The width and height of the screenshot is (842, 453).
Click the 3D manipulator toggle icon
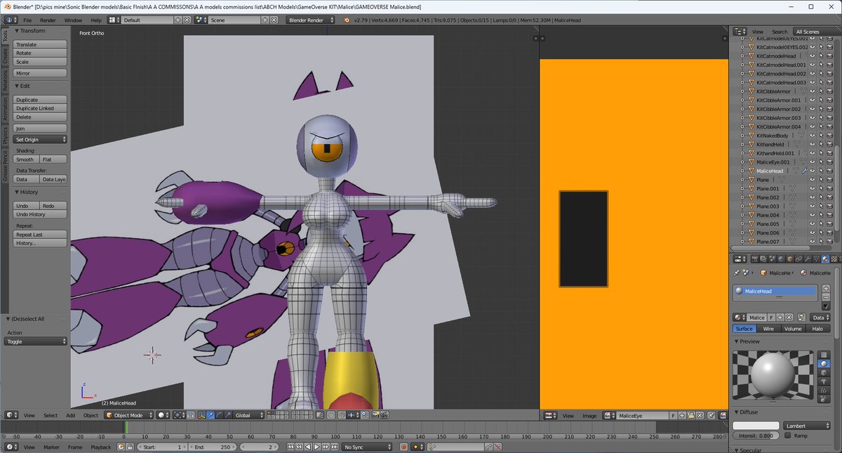coord(201,415)
